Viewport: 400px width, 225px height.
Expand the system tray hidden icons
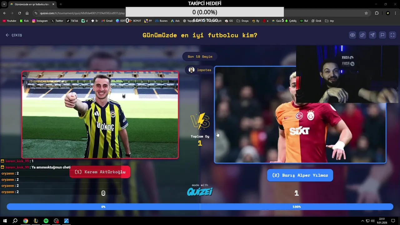click(x=362, y=221)
